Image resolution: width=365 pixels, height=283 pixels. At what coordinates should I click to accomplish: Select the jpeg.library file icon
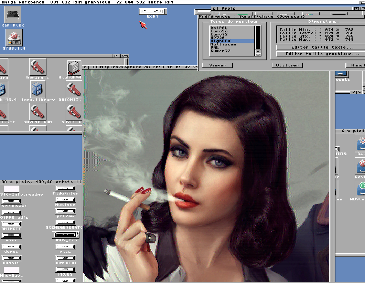(37, 90)
